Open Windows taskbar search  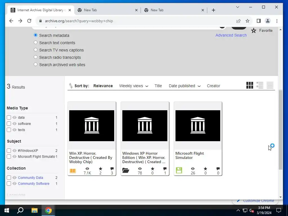[x=20, y=210]
